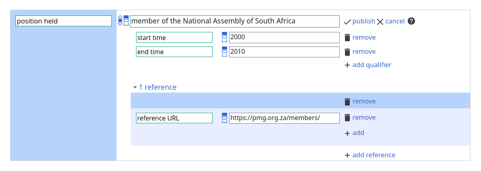Click plus 'add' icon inside reference block
481x171 pixels.
[347, 133]
